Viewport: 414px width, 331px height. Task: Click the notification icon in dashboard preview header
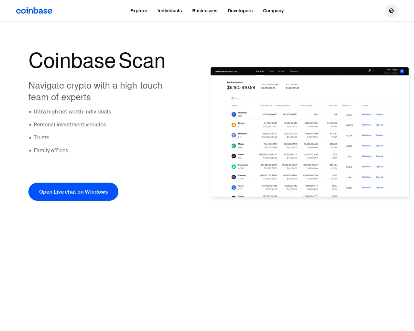coord(370,70)
